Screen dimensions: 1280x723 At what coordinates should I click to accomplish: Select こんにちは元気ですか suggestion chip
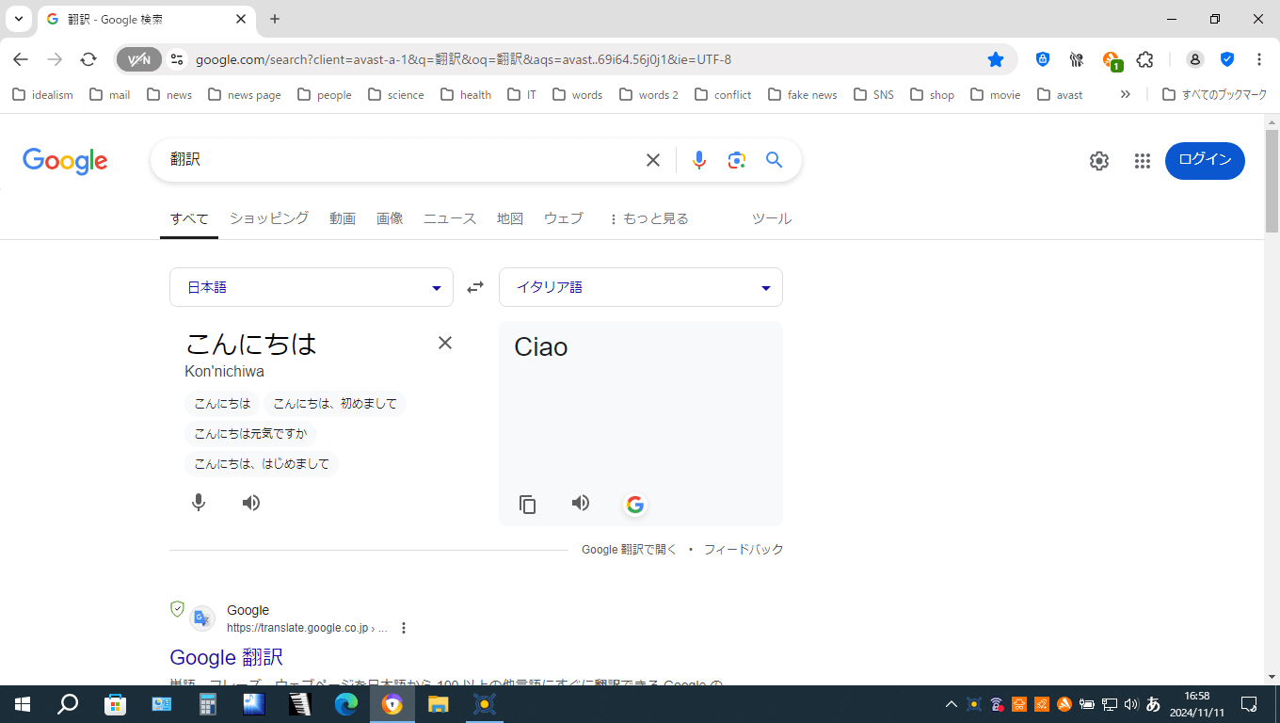250,434
